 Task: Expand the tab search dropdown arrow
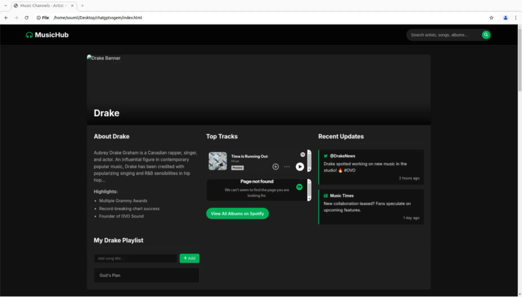click(5, 5)
